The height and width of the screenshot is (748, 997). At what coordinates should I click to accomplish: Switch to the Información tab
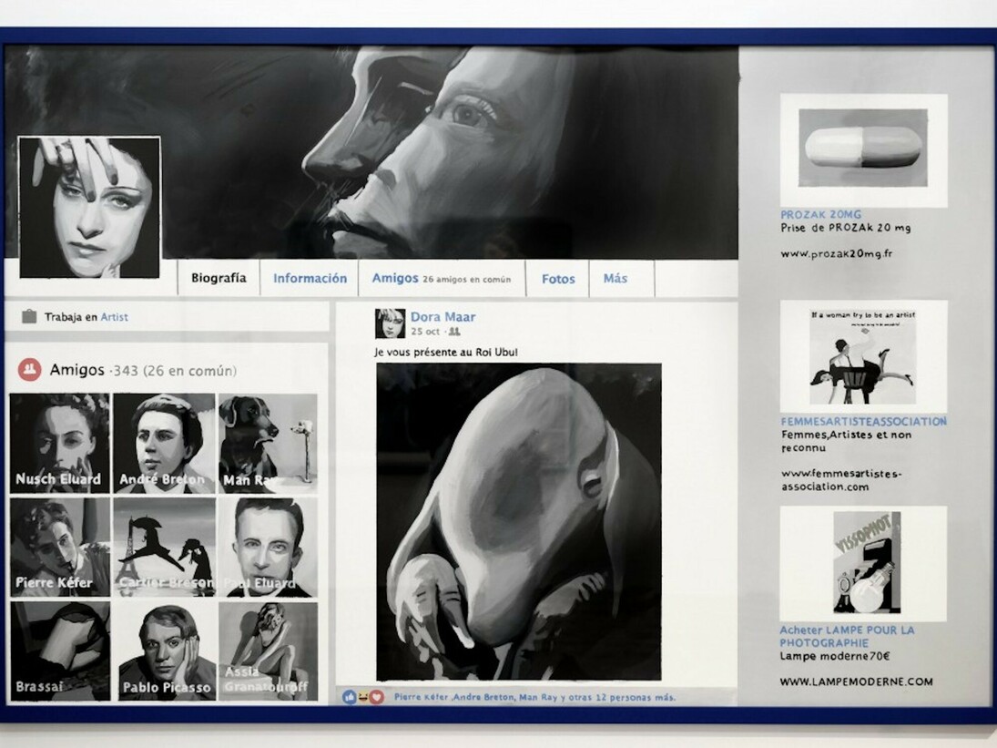point(310,278)
